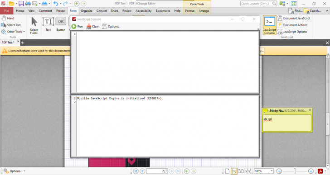The image size is (330, 175).
Task: Open JavaScript Options in ribbon
Action: point(292,32)
